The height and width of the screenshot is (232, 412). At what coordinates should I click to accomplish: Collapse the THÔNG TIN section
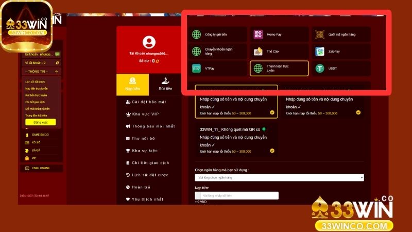pos(42,72)
